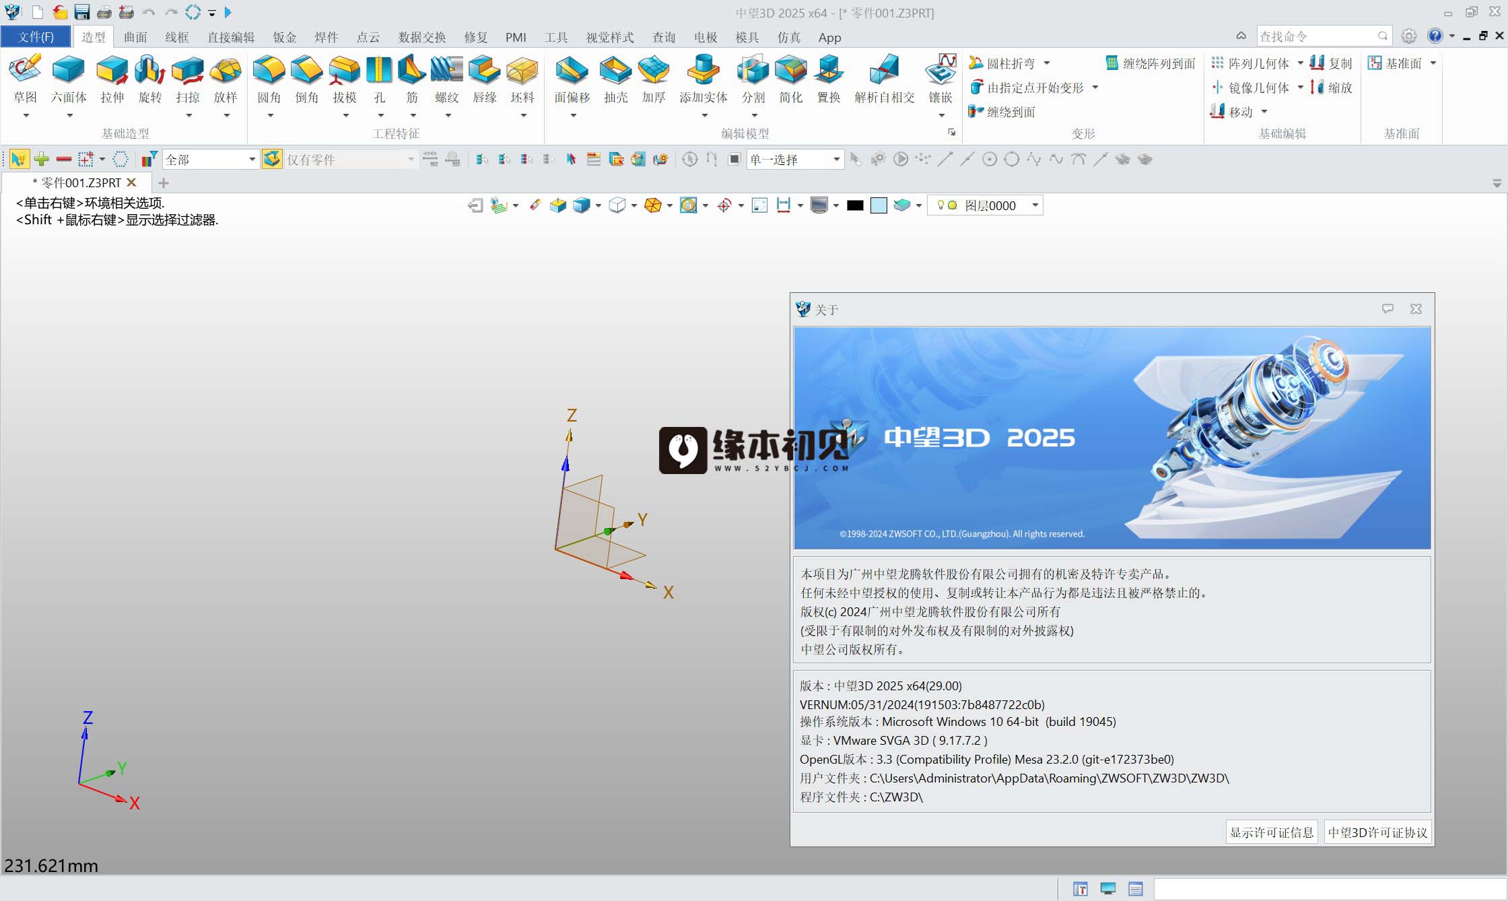Viewport: 1508px width, 901px height.
Task: Click the 孔 hole tool
Action: (x=380, y=79)
